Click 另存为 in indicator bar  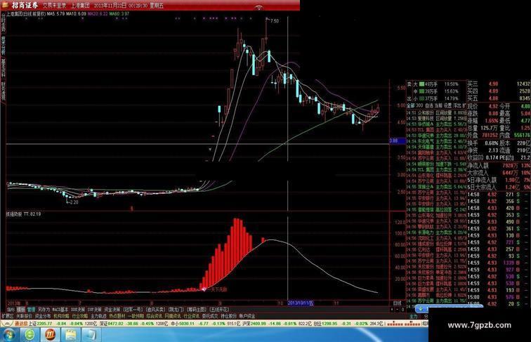pyautogui.click(x=44, y=310)
